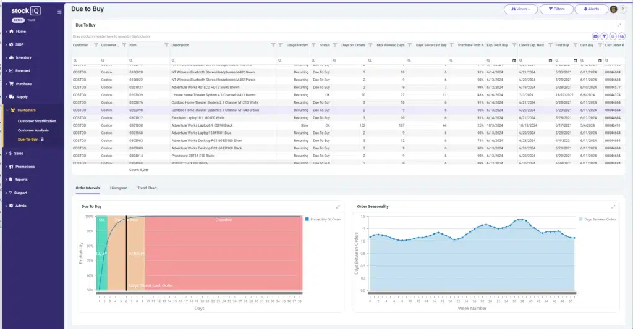
Task: Click Litware Home Theater System 4.1 Channel M411 Brown
Action: pos(213,95)
